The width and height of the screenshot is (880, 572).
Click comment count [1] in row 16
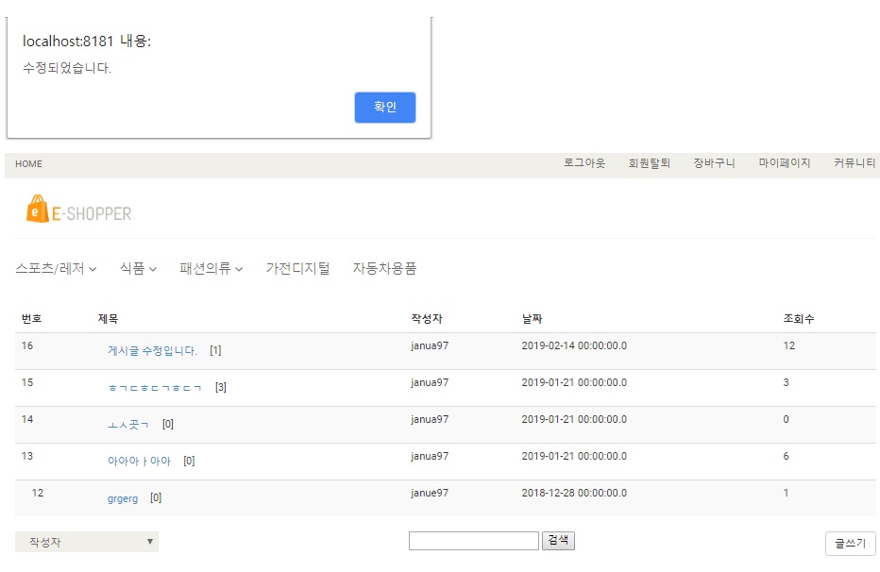pyautogui.click(x=215, y=350)
